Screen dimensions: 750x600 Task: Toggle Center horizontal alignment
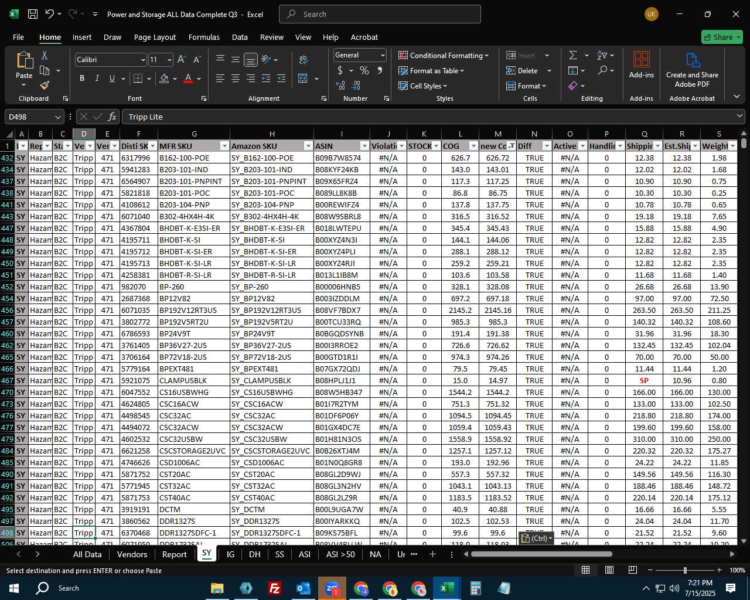pos(236,79)
